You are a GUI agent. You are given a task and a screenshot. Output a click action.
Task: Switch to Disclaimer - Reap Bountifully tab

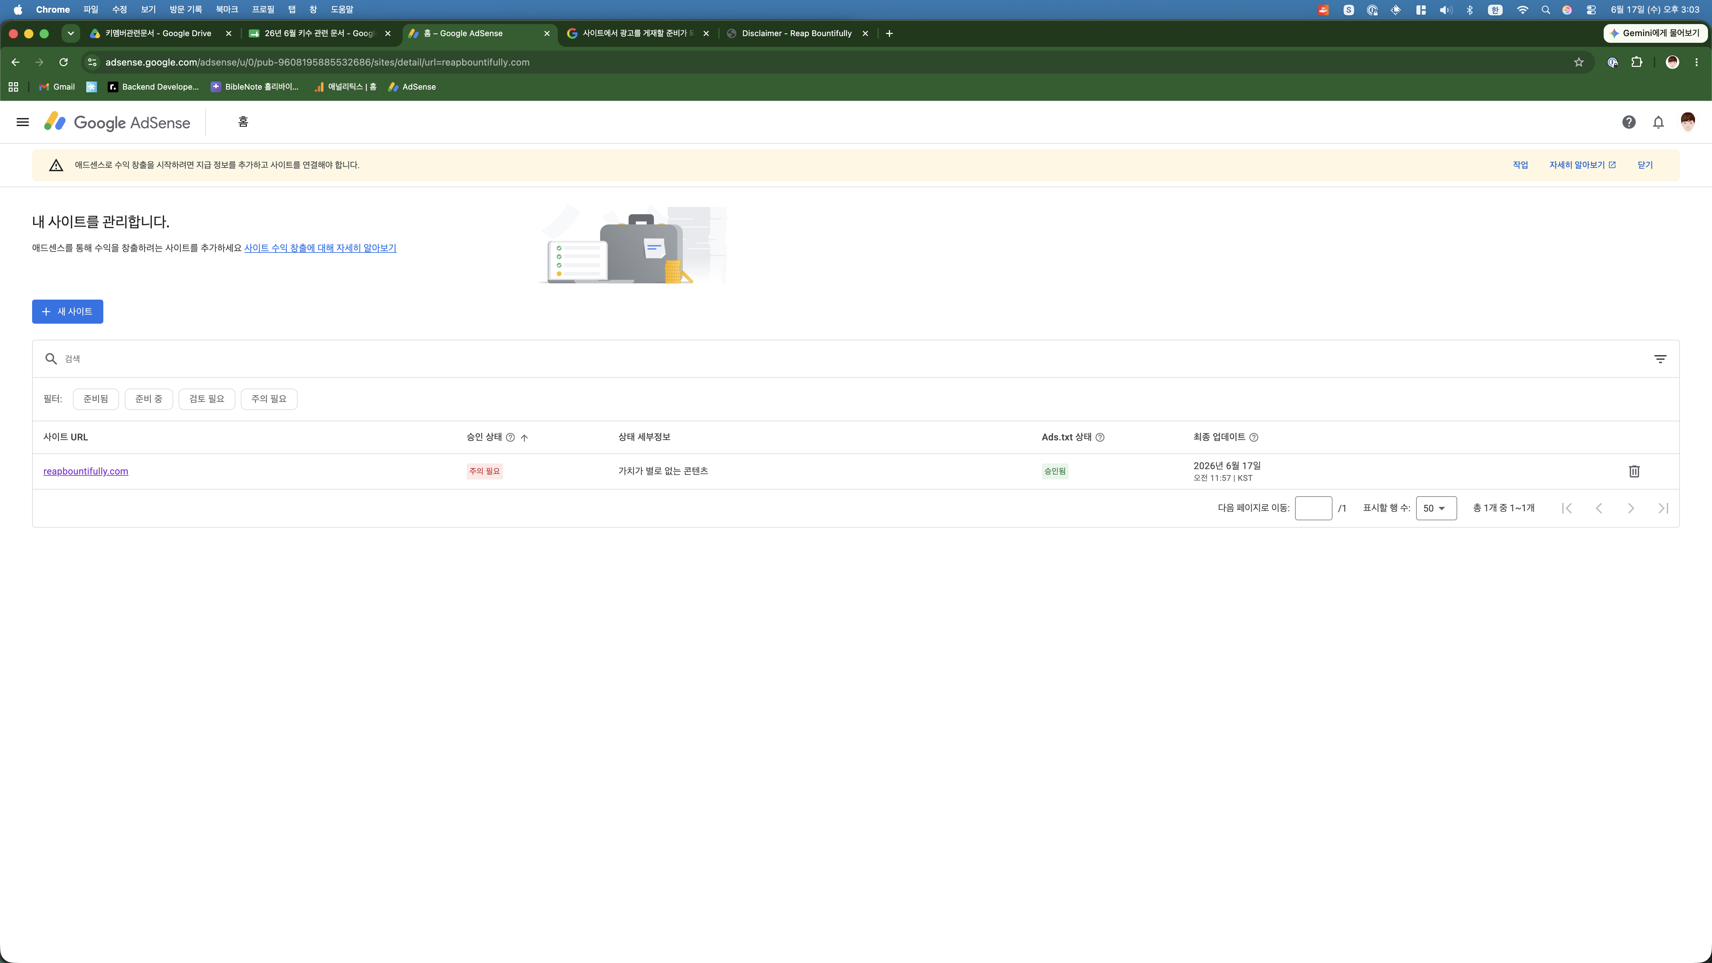pyautogui.click(x=796, y=33)
